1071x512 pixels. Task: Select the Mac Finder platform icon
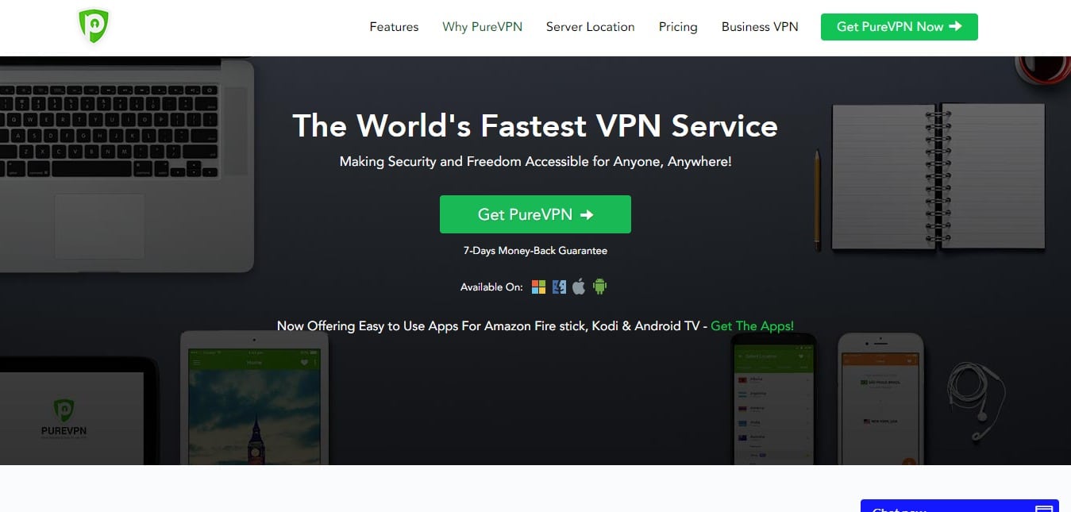(x=559, y=287)
